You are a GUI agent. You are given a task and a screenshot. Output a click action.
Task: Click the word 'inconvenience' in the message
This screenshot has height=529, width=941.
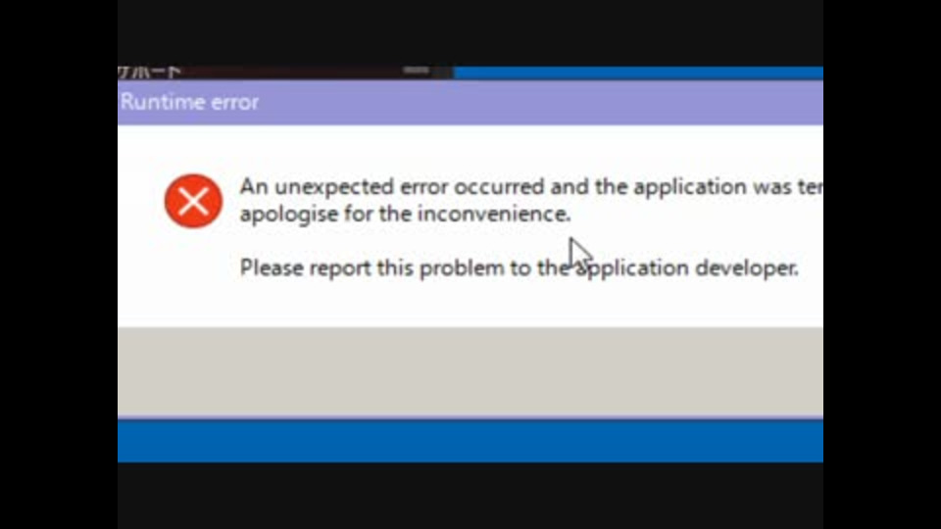[x=491, y=215]
